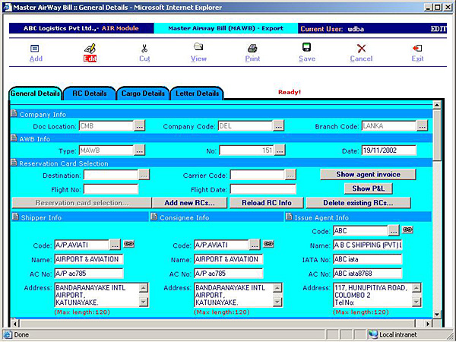Click the Print printer icon

(x=252, y=49)
